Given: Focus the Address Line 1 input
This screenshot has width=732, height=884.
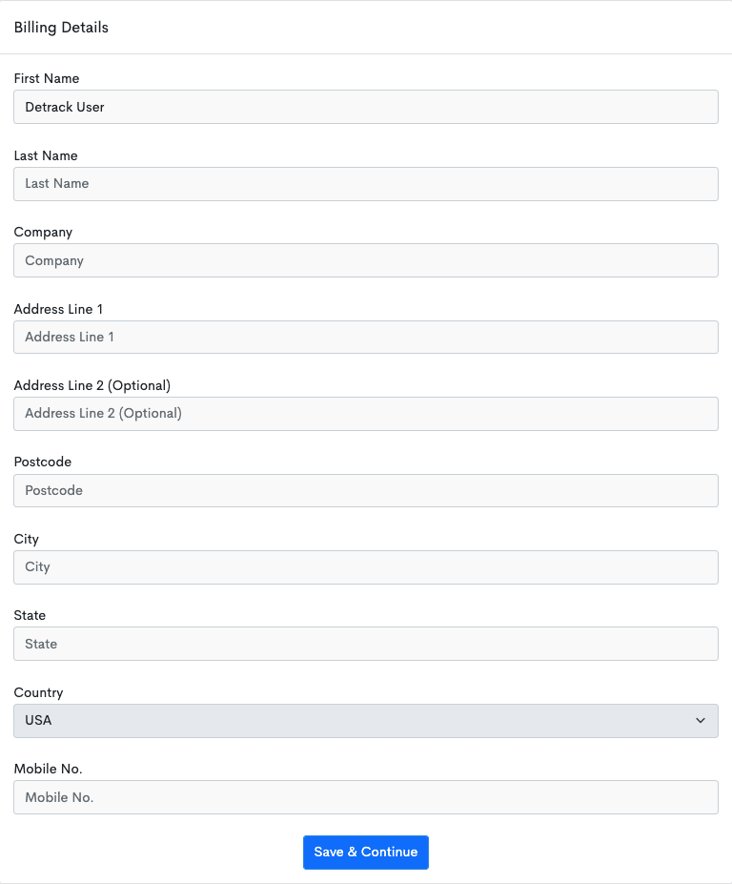Looking at the screenshot, I should pyautogui.click(x=366, y=338).
